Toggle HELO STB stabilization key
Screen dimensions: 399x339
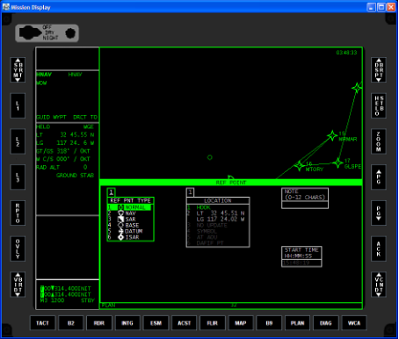click(379, 105)
